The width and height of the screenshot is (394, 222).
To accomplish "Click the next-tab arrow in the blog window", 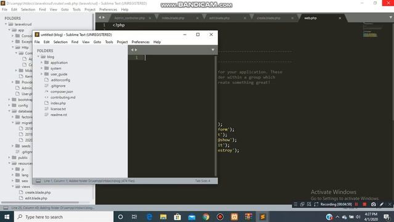I will click(136, 50).
